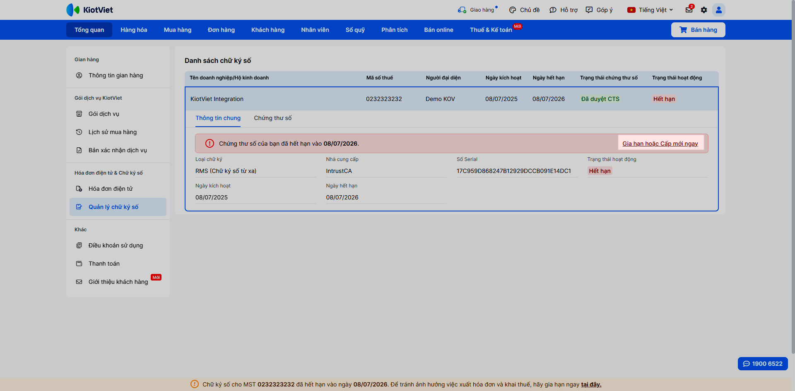Open Giao hàng delivery icon
This screenshot has width=795, height=391.
pos(462,10)
